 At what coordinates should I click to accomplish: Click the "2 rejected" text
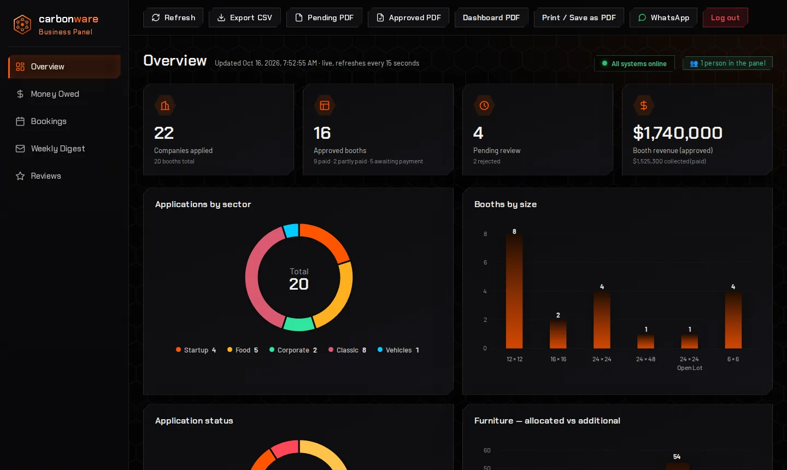coord(486,161)
